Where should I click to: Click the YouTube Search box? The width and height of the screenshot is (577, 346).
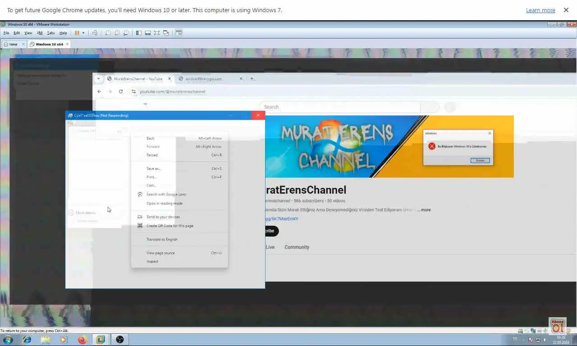(340, 107)
